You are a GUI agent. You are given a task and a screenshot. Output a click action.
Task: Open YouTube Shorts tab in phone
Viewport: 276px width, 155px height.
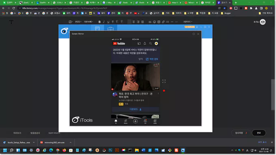click(125, 121)
